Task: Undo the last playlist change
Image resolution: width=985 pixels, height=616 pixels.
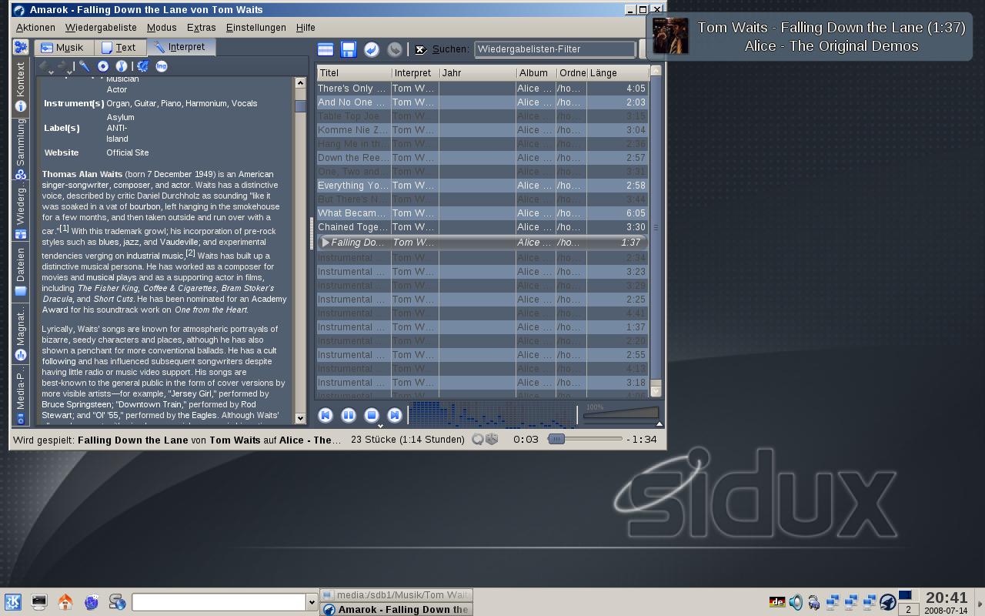Action: point(372,49)
